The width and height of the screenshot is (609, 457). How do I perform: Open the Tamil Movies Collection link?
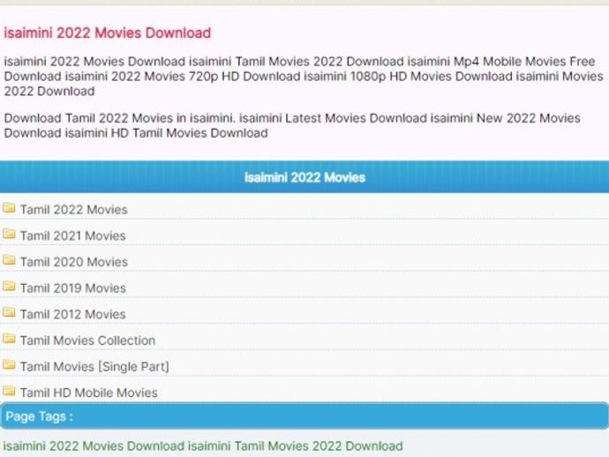coord(87,341)
